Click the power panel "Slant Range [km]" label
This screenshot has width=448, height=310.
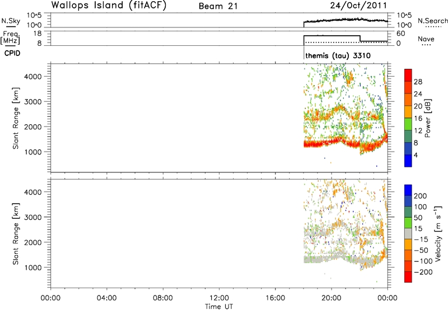coord(16,118)
